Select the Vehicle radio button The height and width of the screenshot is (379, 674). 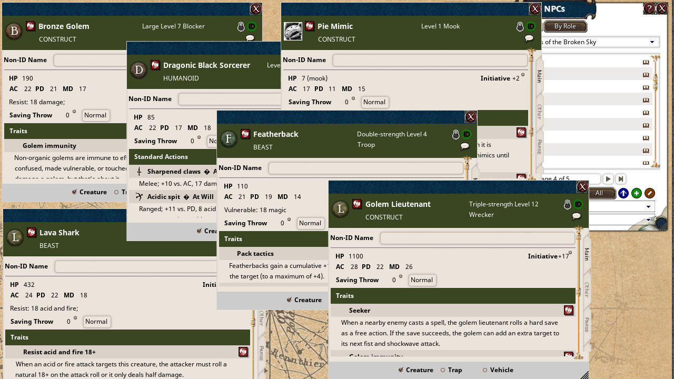click(x=484, y=370)
